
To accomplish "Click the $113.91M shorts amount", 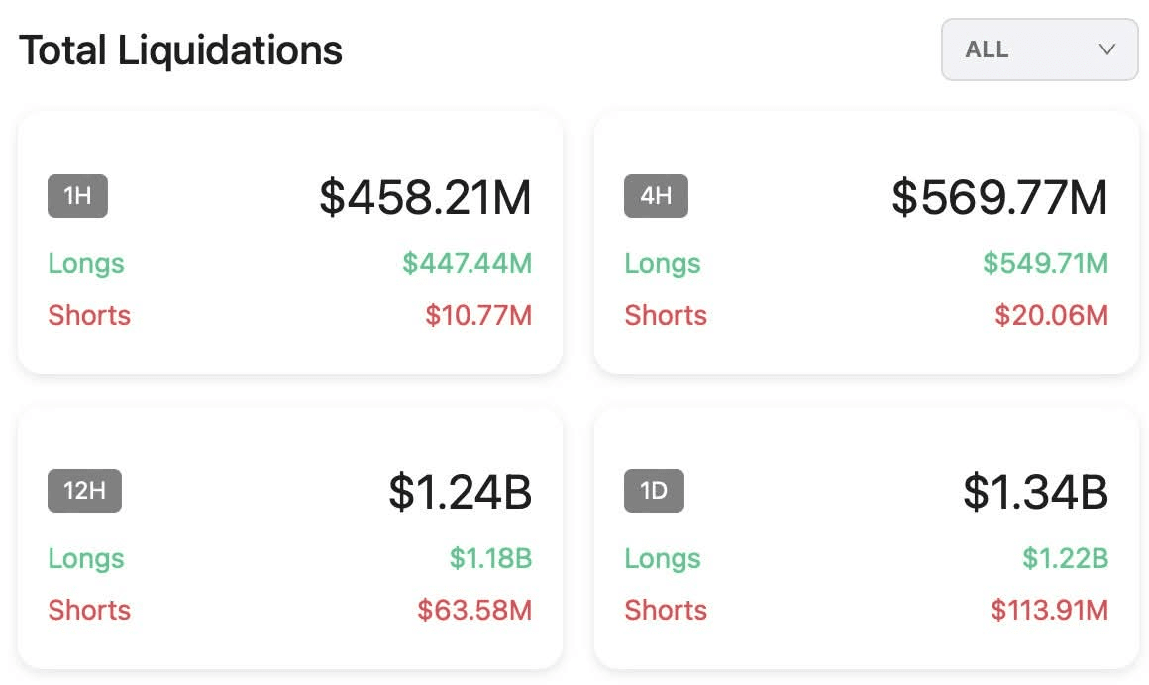I will pos(1049,610).
